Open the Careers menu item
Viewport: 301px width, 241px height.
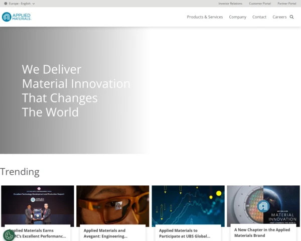279,17
